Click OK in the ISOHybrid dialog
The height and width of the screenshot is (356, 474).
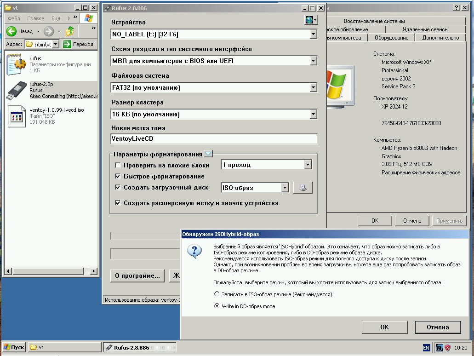pos(384,327)
